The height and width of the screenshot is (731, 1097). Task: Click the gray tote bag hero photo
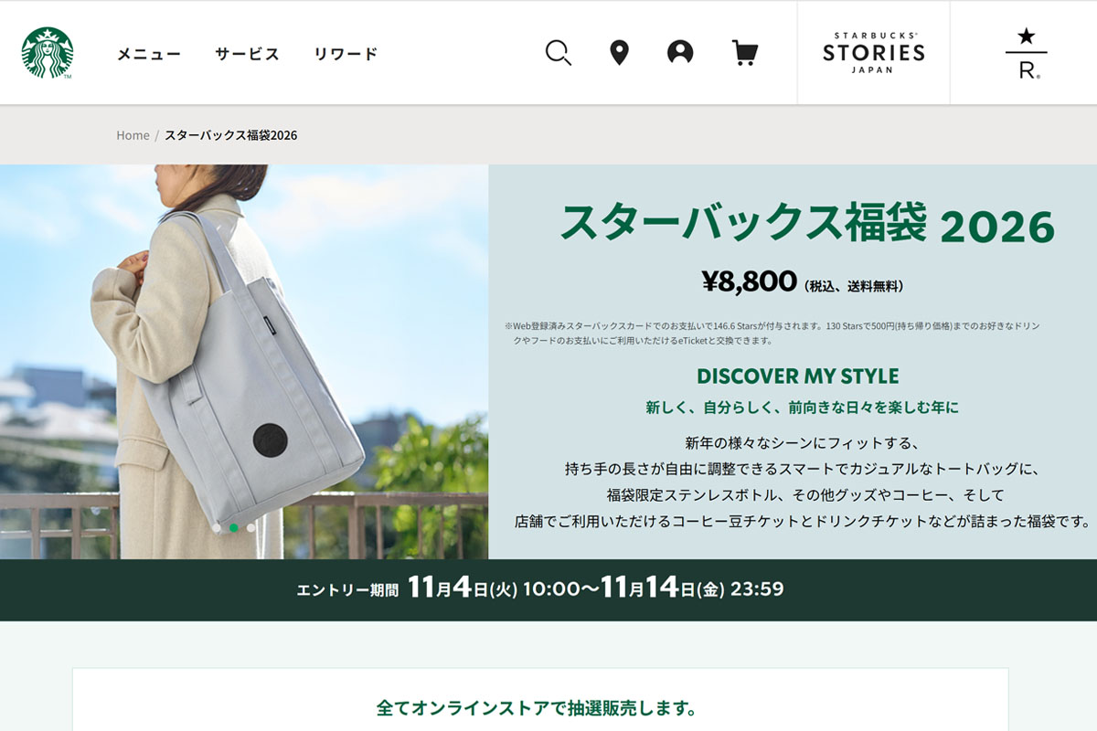coord(244,362)
